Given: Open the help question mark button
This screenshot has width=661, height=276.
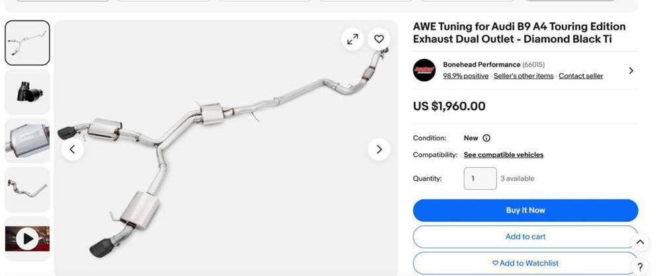Looking at the screenshot, I should click(x=640, y=267).
